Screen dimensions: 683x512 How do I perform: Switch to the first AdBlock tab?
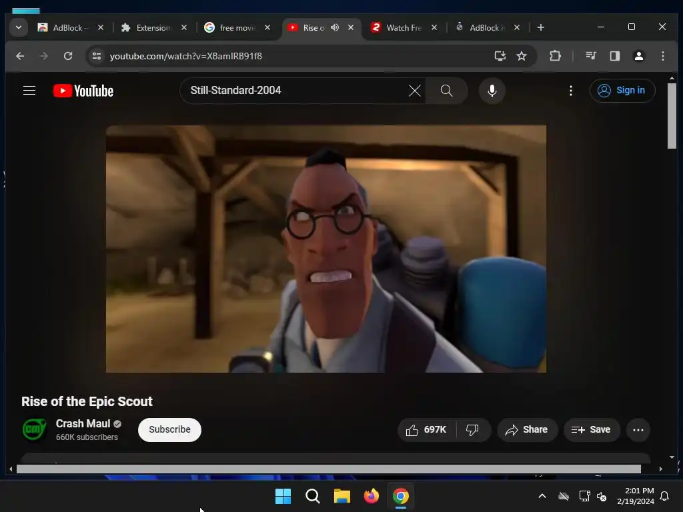click(x=69, y=27)
